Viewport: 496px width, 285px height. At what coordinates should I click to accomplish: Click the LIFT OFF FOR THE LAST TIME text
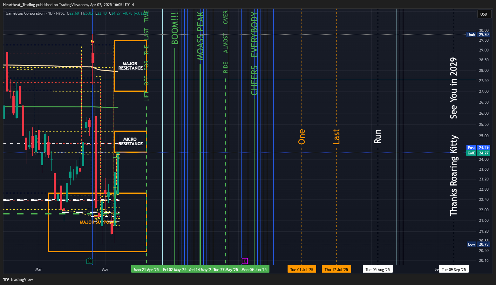tap(146, 56)
